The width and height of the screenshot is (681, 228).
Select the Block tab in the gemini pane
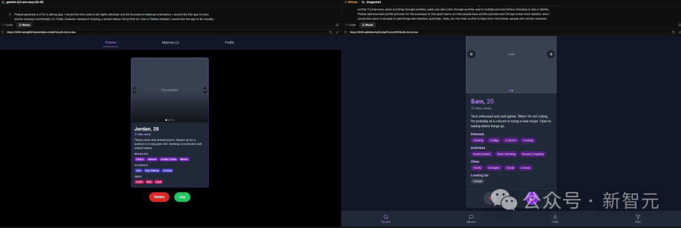point(25,25)
